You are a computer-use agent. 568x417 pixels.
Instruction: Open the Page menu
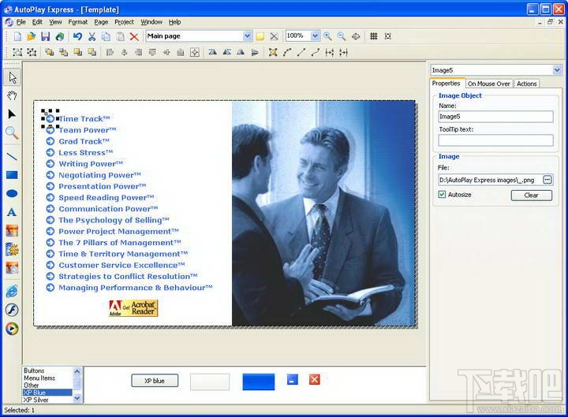101,22
